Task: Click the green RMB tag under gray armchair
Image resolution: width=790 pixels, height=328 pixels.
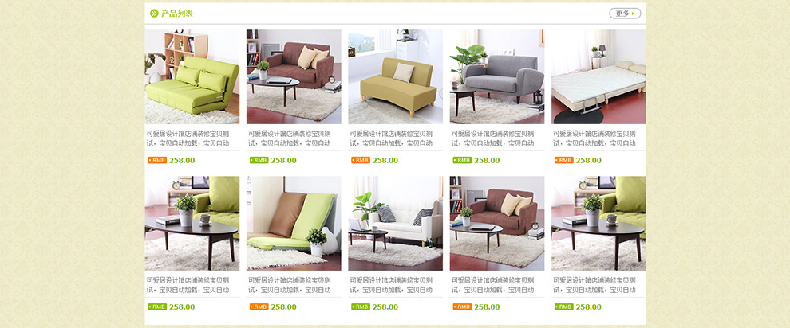Action: 462,160
